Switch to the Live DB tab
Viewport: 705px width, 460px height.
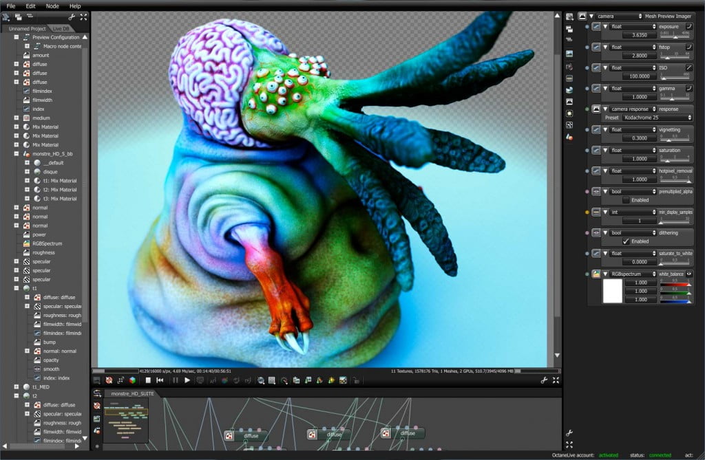(x=61, y=28)
